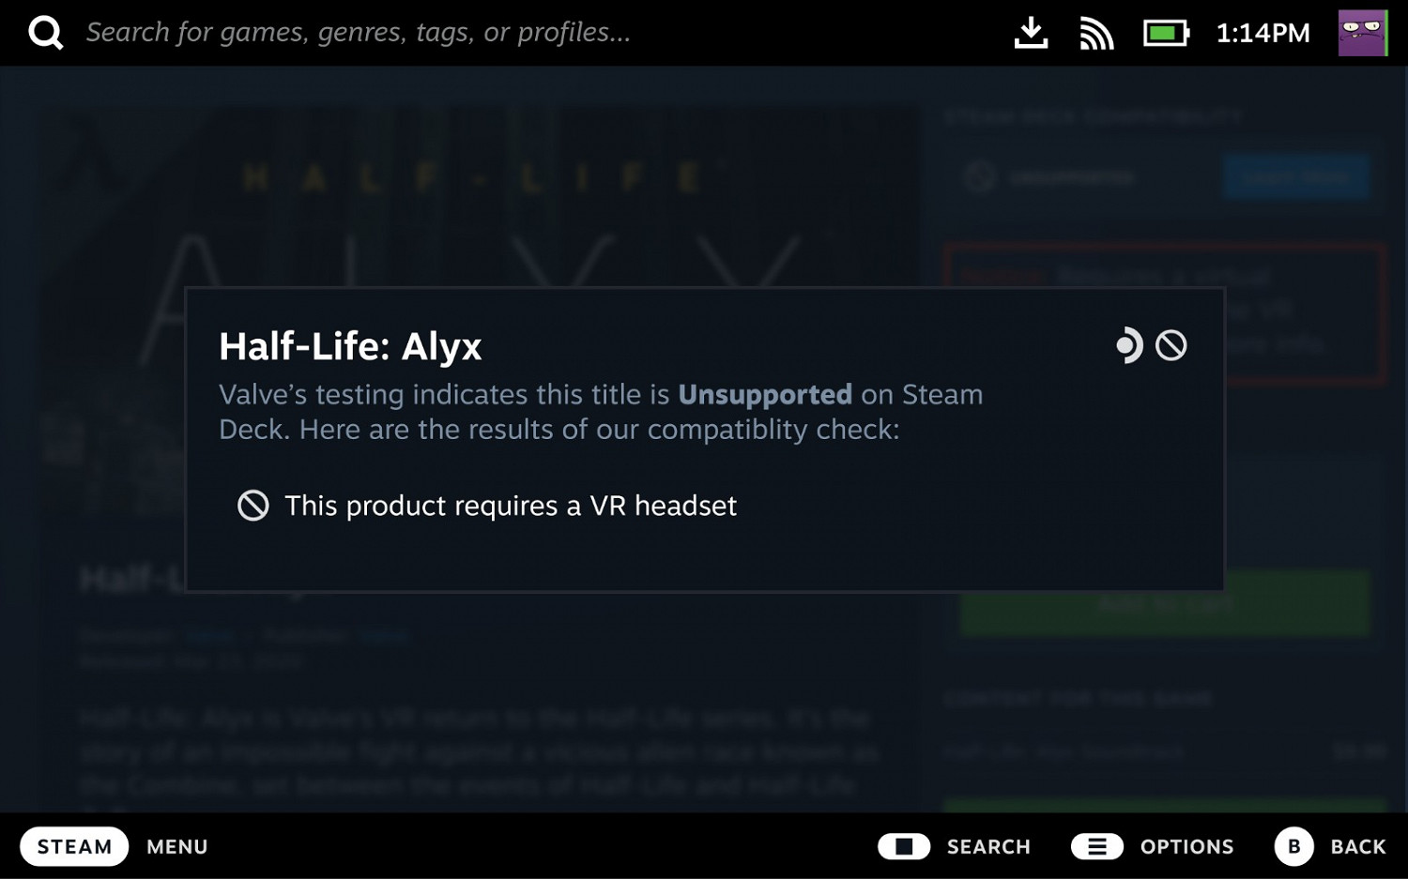The height and width of the screenshot is (879, 1408).
Task: Focus the games search input field
Action: (359, 33)
